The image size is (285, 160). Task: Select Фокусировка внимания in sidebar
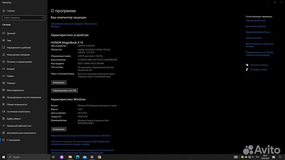click(18, 55)
